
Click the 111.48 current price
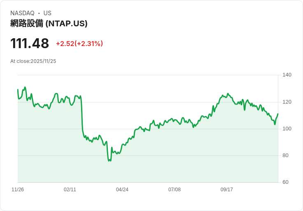[x=30, y=44]
